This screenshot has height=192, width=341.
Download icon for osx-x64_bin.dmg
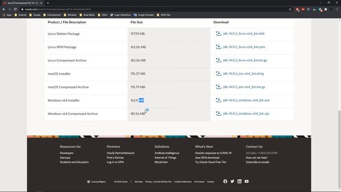(x=218, y=74)
